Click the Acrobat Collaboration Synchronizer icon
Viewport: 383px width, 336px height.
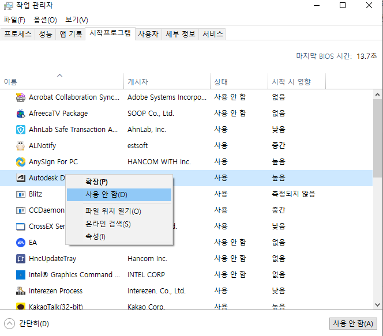point(21,97)
